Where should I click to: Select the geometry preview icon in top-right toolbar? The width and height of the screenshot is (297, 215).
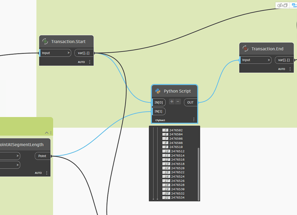[282, 5]
